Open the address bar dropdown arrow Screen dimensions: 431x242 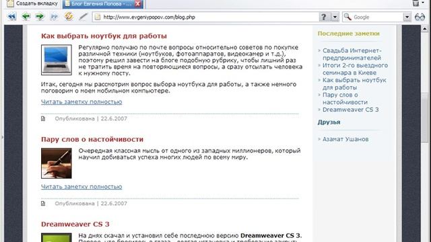coord(335,17)
